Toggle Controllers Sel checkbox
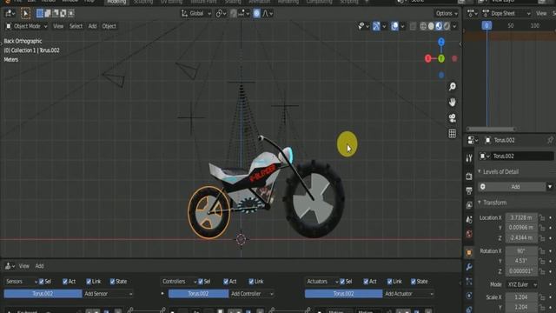Screen dimensions: 556x313 tap(201, 282)
